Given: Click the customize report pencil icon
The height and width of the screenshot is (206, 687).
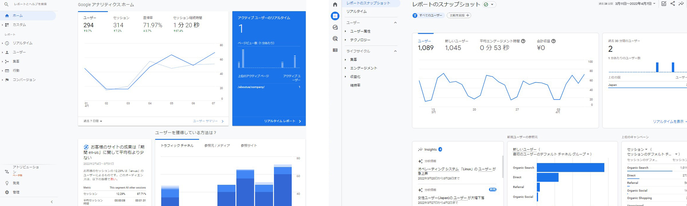Looking at the screenshot, I should pyautogui.click(x=664, y=4).
